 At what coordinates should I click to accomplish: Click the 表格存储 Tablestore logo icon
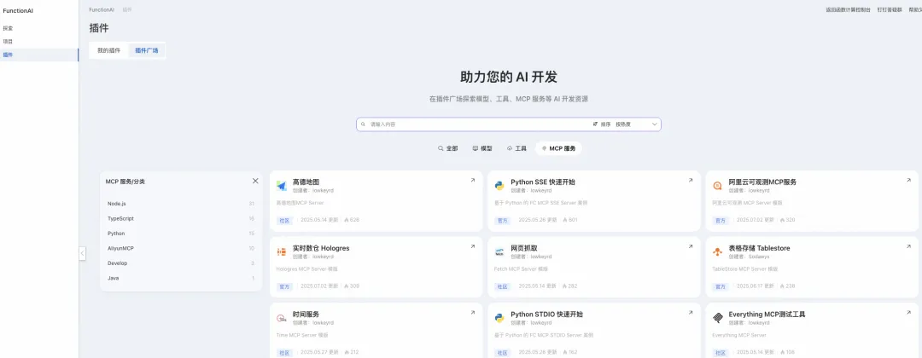[717, 251]
